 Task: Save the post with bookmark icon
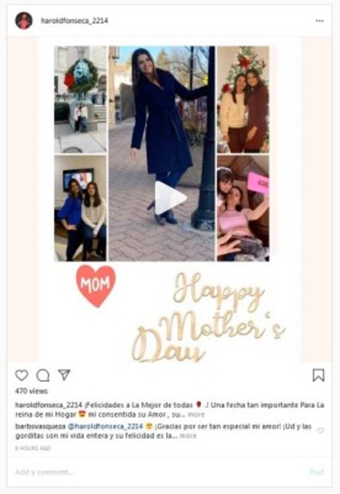(318, 375)
